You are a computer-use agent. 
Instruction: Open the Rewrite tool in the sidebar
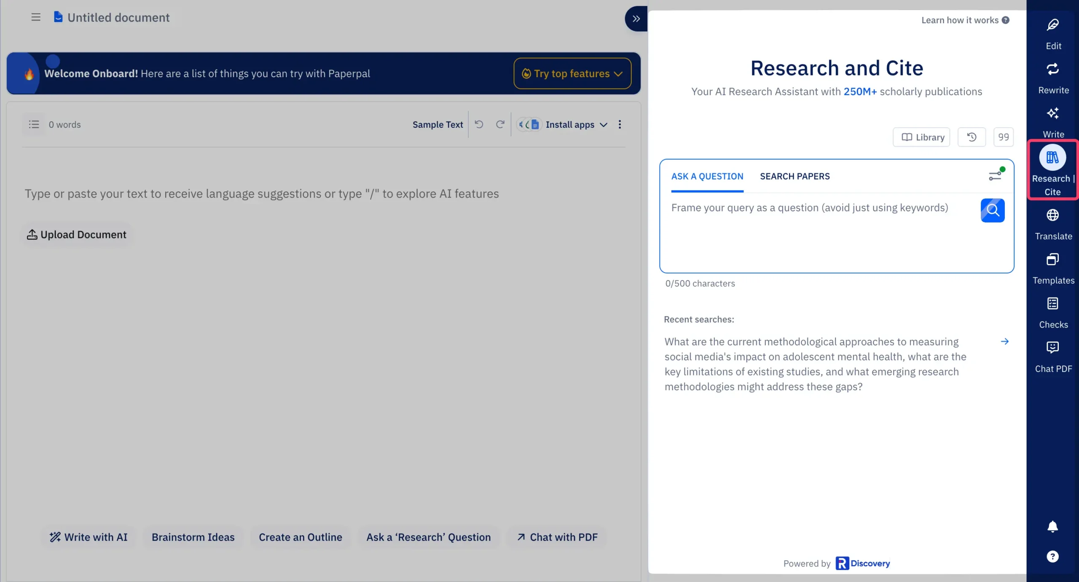[1053, 79]
